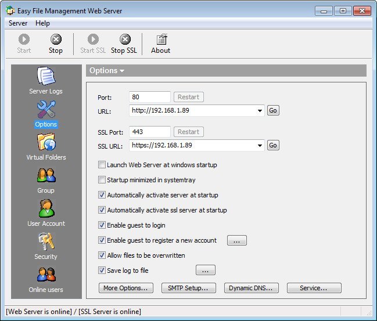Click Go next to the URL field

tap(273, 110)
